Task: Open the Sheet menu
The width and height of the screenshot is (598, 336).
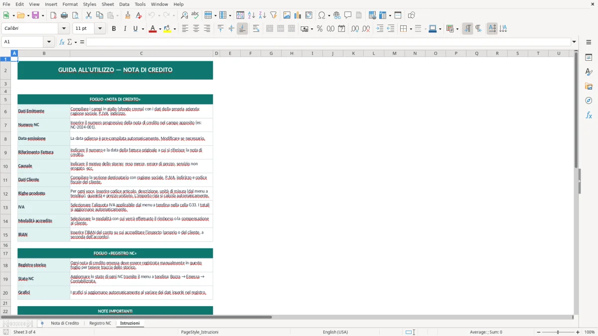Action: coord(108,4)
